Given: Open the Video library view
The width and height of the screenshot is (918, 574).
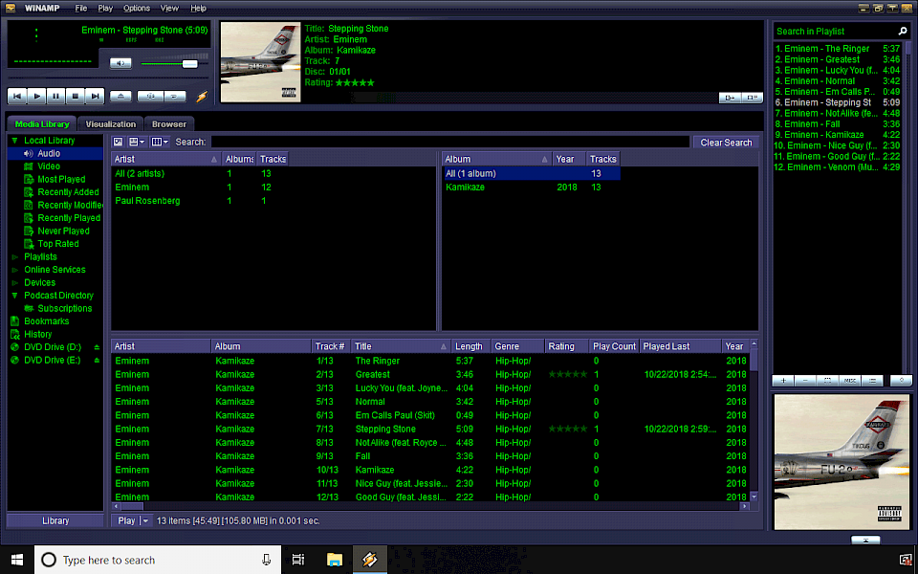Looking at the screenshot, I should point(49,166).
